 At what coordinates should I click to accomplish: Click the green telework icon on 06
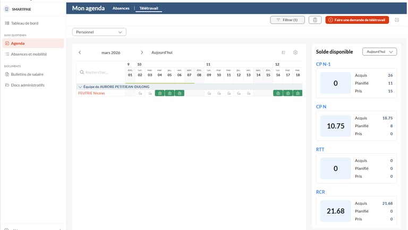[180, 93]
